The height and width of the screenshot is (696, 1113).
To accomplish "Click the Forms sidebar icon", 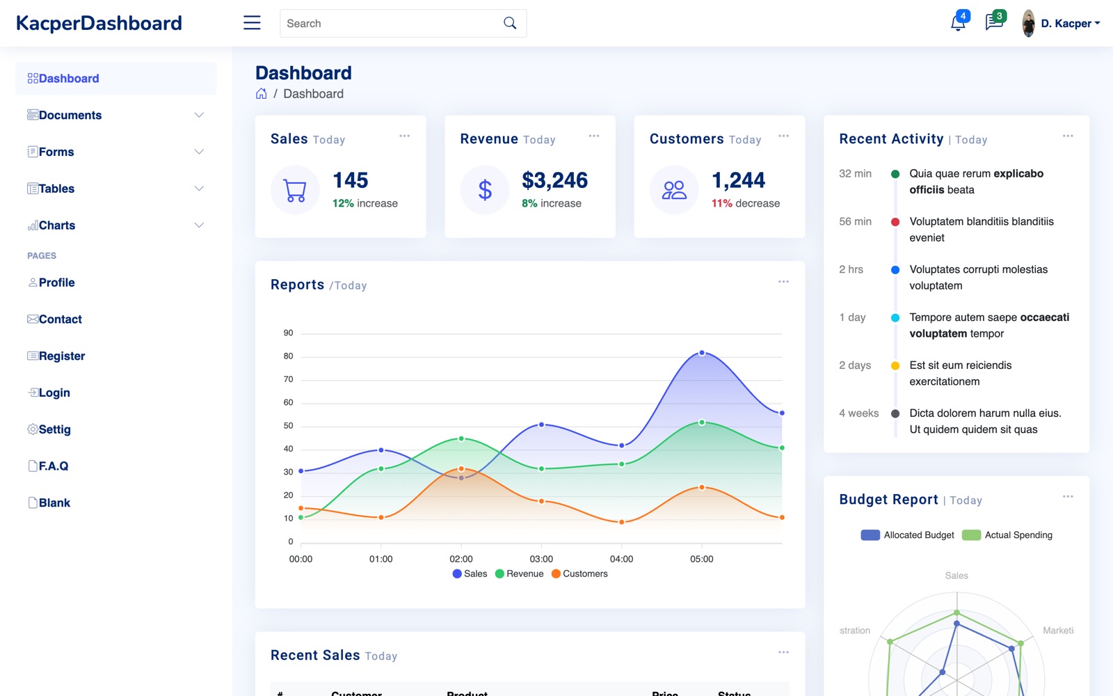I will 33,152.
